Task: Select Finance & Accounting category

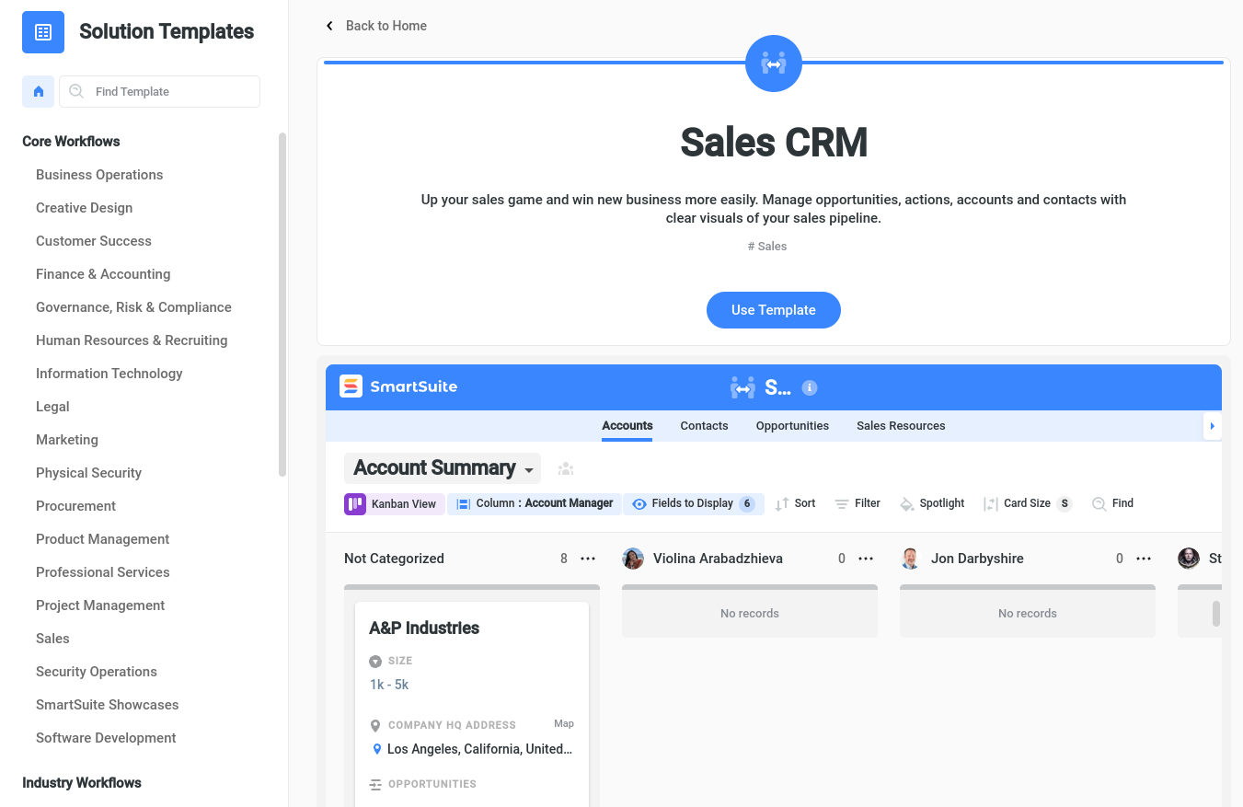Action: click(x=103, y=274)
